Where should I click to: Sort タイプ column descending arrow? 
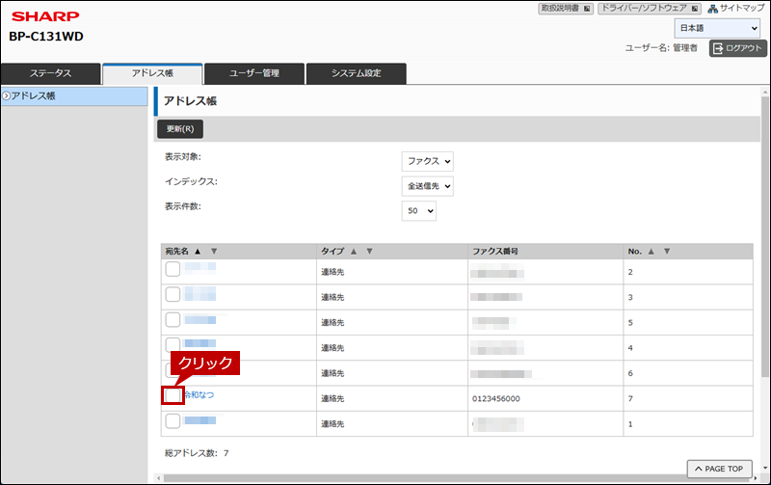tap(370, 251)
